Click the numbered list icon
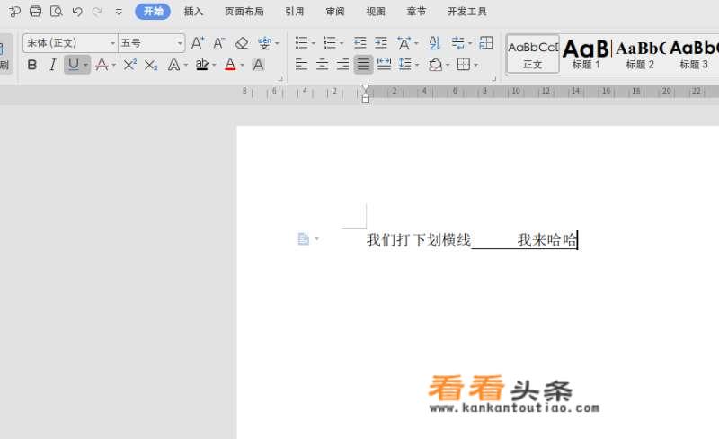Image resolution: width=719 pixels, height=439 pixels. [329, 43]
